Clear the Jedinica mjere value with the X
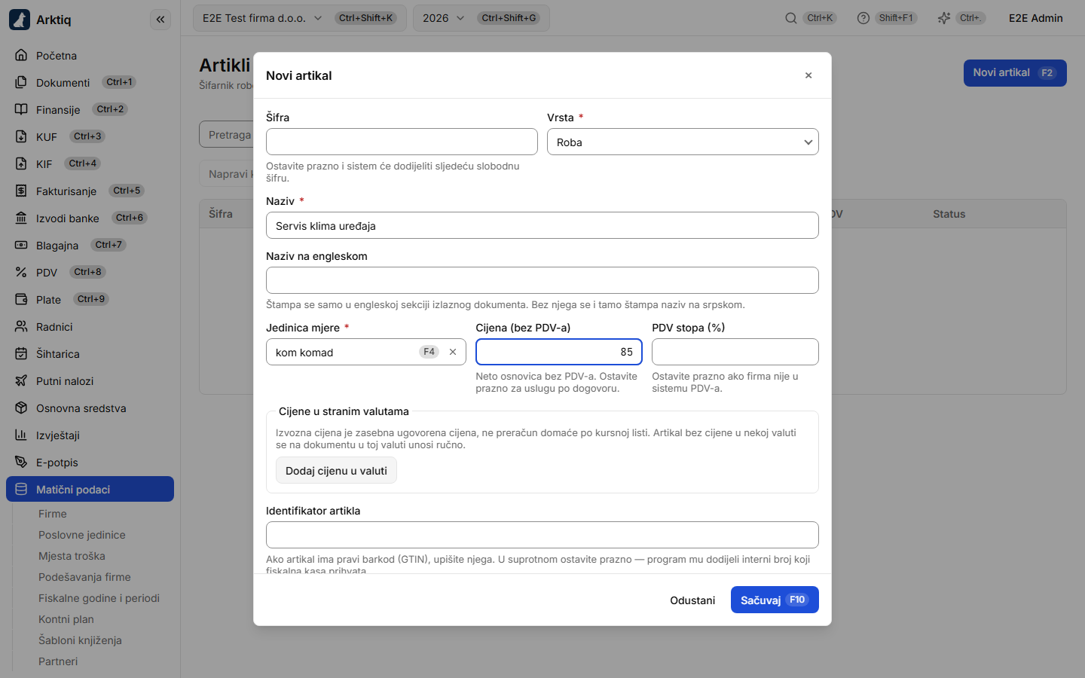The height and width of the screenshot is (678, 1085). (453, 352)
